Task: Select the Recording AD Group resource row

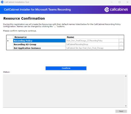Action: (39, 44)
